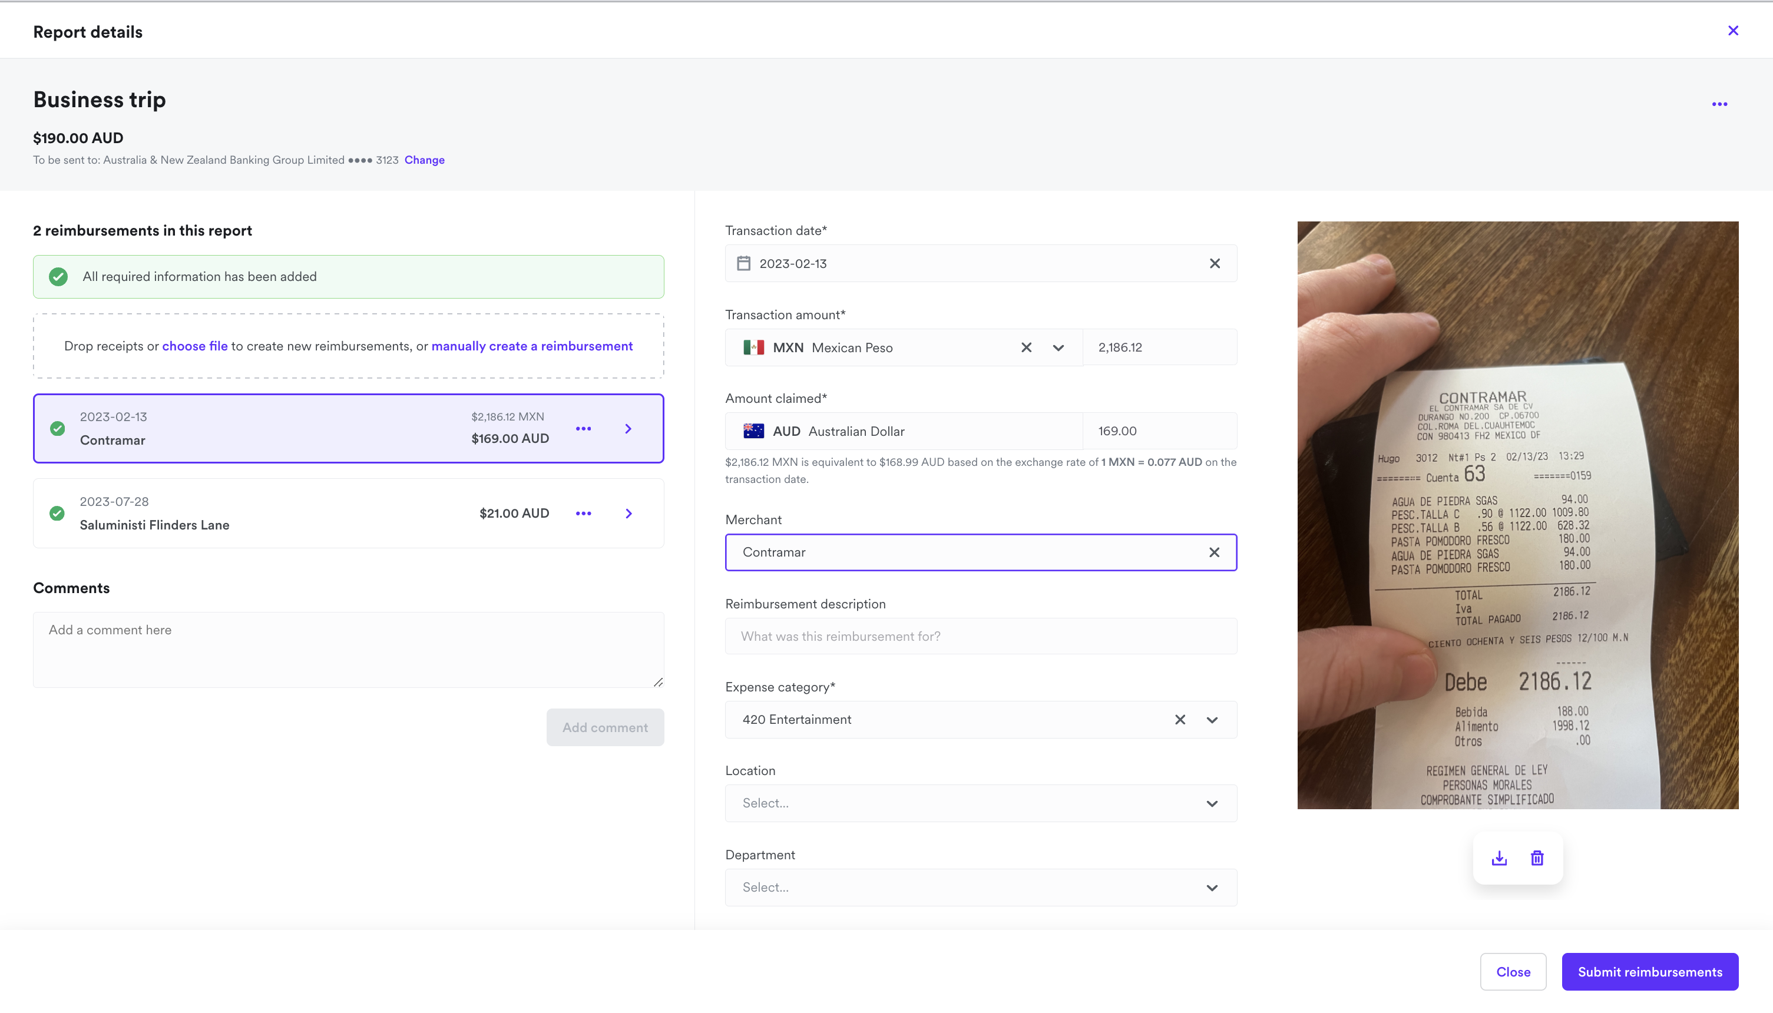Clear the Contramar merchant field
The image size is (1773, 1013).
[x=1213, y=552]
